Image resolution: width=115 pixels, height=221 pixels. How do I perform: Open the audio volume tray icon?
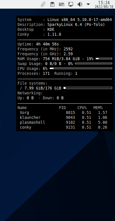coord(80,4)
